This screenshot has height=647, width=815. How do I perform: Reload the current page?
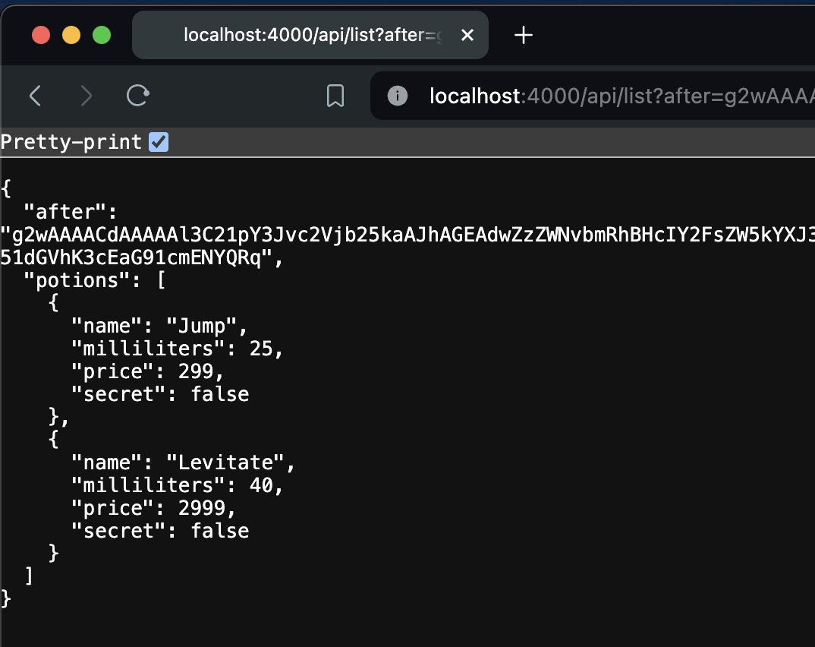138,95
